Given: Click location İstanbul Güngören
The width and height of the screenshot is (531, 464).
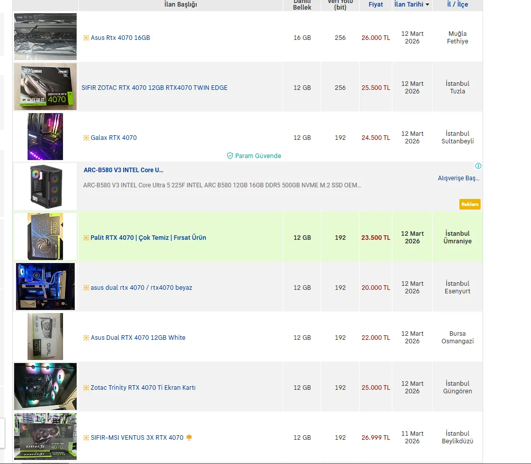Looking at the screenshot, I should 457,387.
